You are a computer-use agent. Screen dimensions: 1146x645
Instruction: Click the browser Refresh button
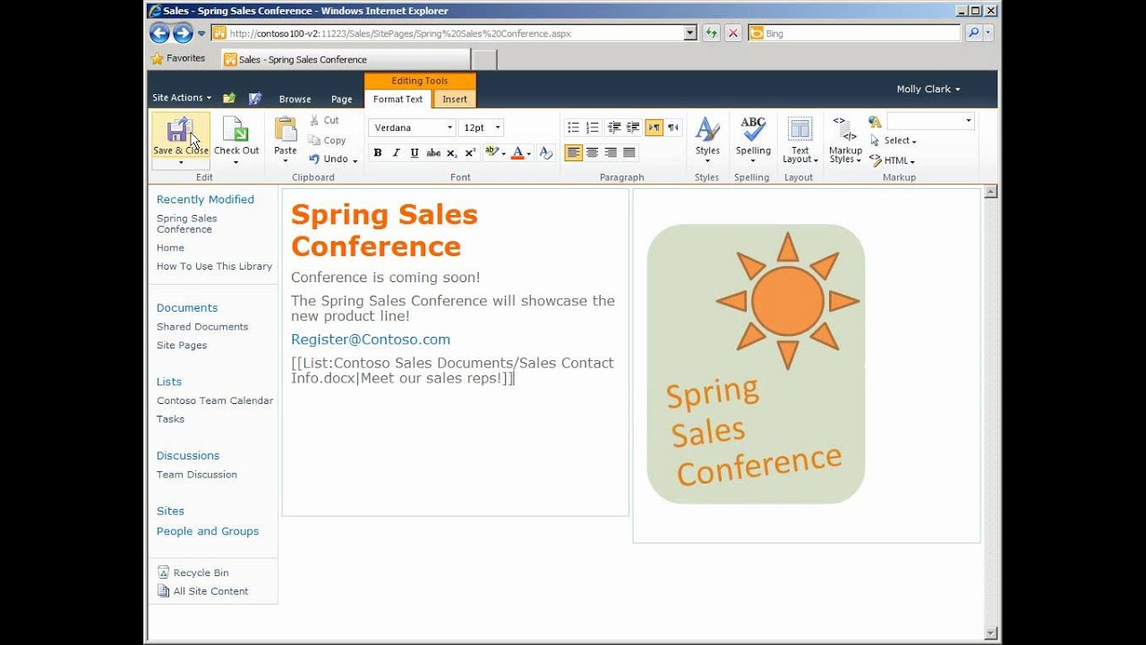711,33
